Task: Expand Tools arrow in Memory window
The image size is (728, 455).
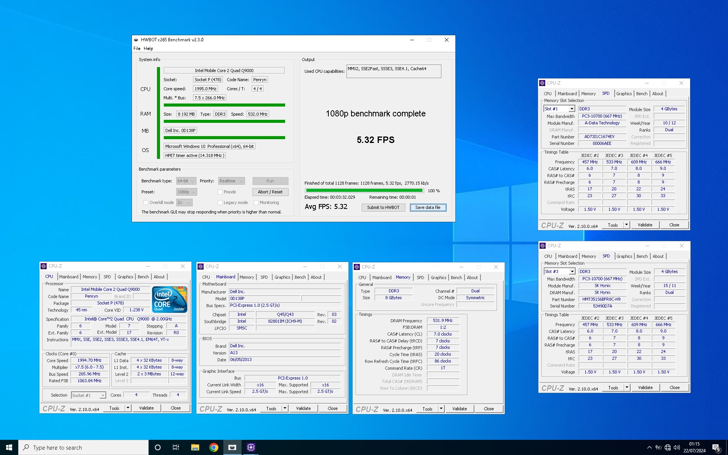Action: [441, 409]
